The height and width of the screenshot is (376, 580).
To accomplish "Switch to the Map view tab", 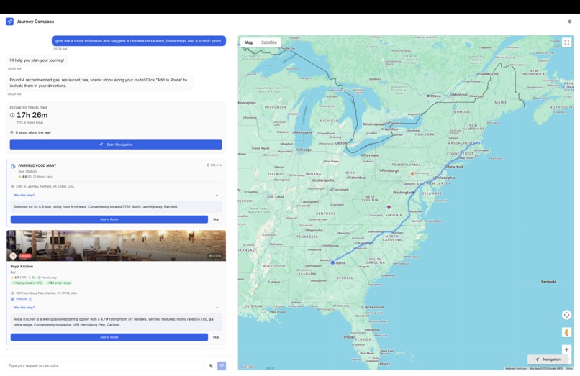I will coord(249,42).
